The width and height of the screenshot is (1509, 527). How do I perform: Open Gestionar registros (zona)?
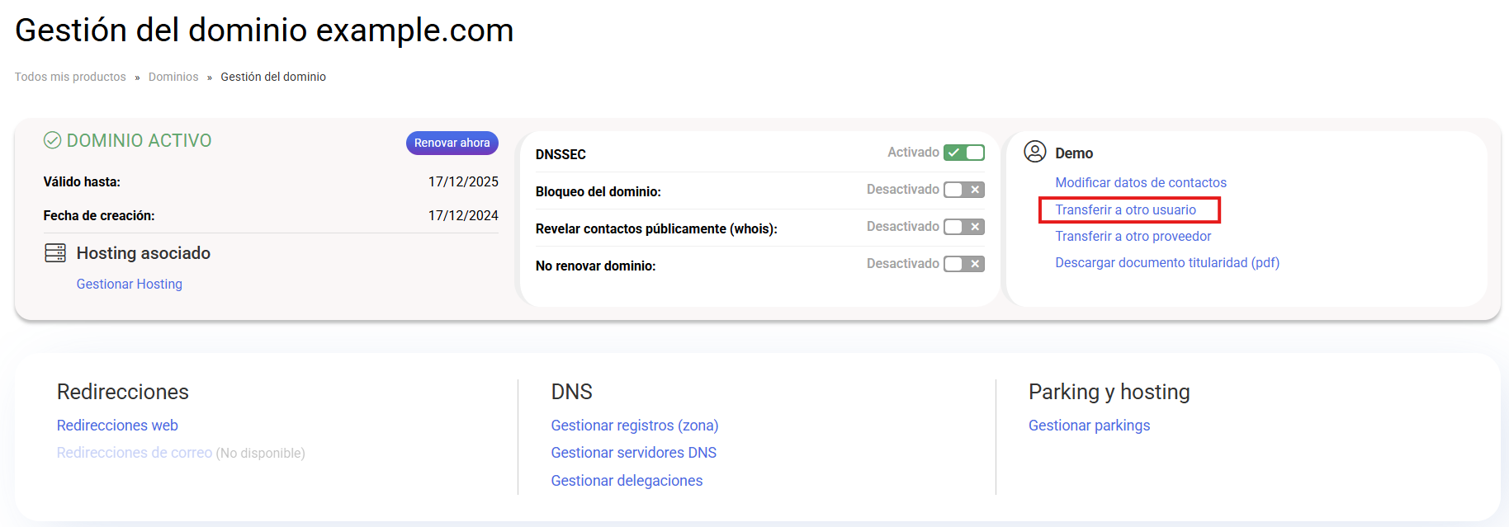pos(634,426)
